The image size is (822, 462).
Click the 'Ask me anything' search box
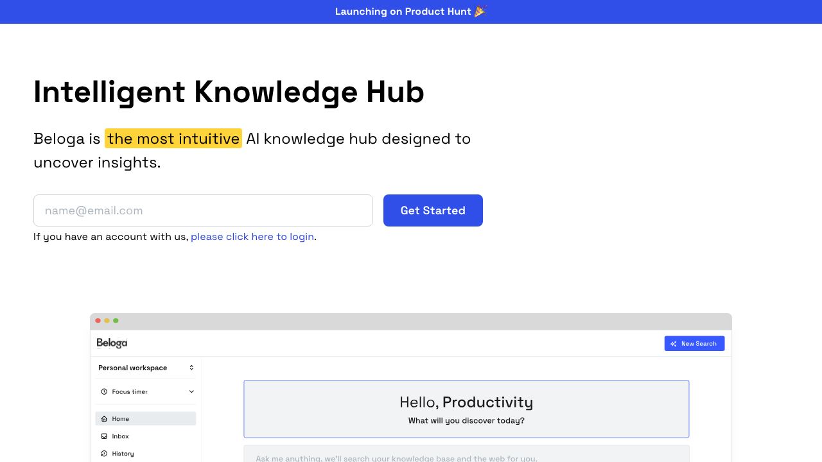[466, 454]
